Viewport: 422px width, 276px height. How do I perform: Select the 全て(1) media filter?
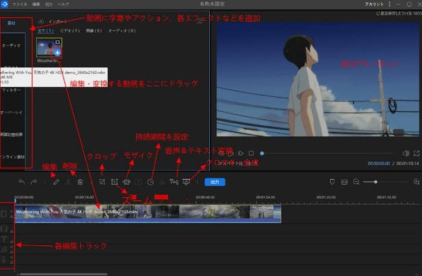point(45,31)
